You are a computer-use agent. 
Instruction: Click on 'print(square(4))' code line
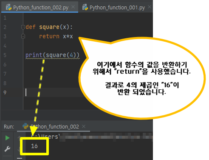pyautogui.click(x=52, y=55)
